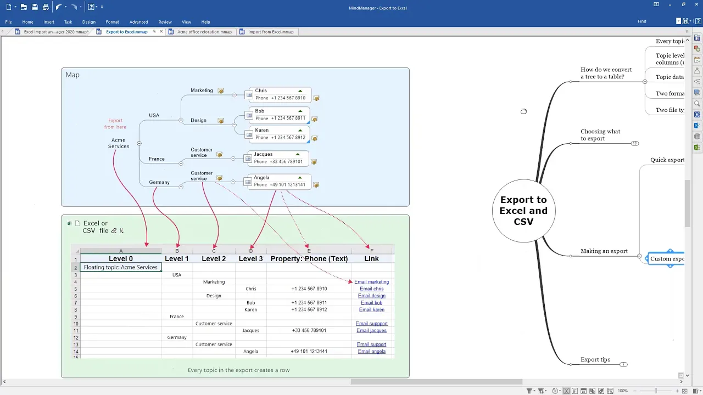Switch to Tag view icon in status bar
This screenshot has width=703, height=395.
[x=601, y=391]
